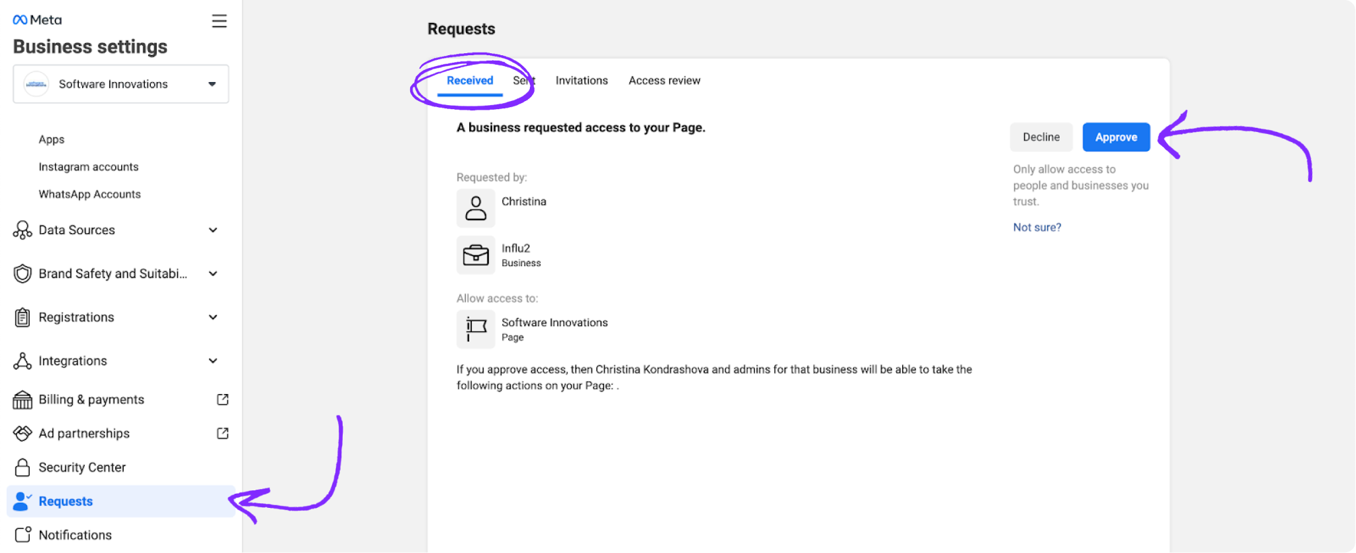1356x553 pixels.
Task: Switch to the Received tab
Action: click(470, 81)
